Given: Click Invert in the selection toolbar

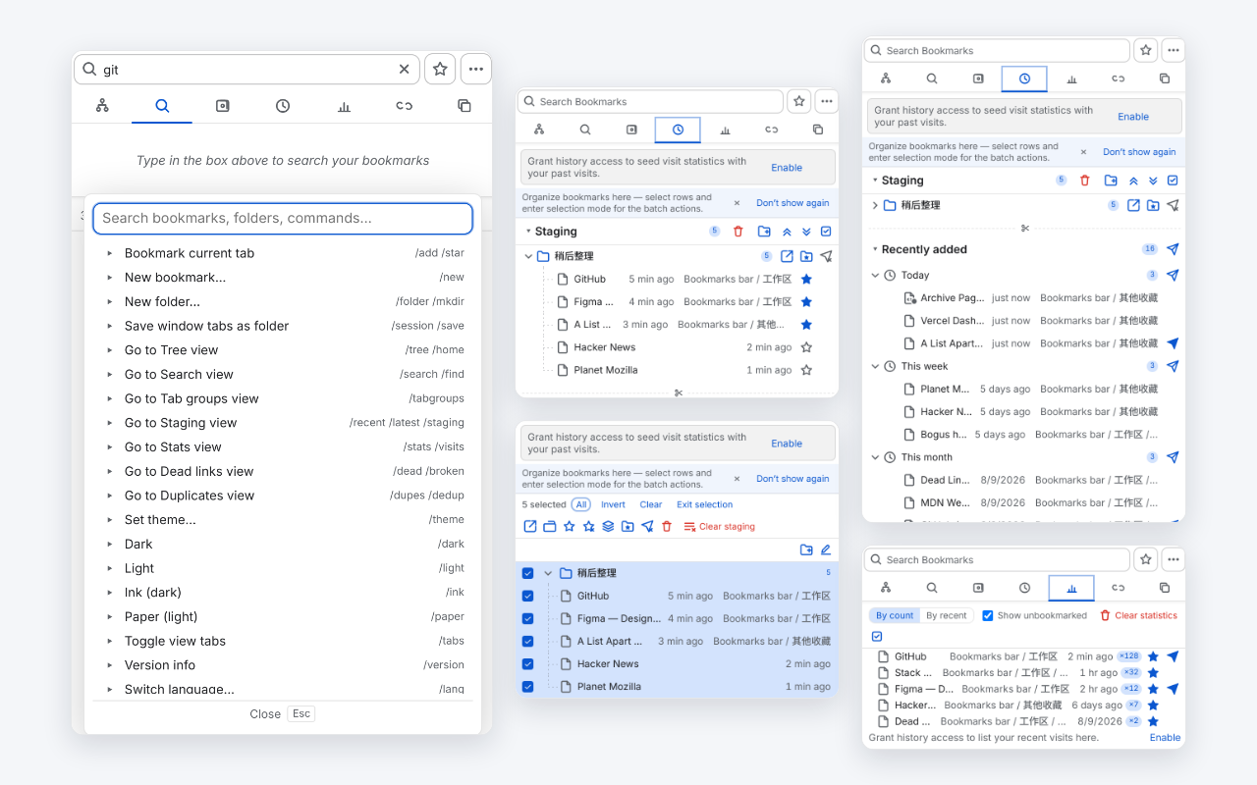Looking at the screenshot, I should click(x=614, y=504).
